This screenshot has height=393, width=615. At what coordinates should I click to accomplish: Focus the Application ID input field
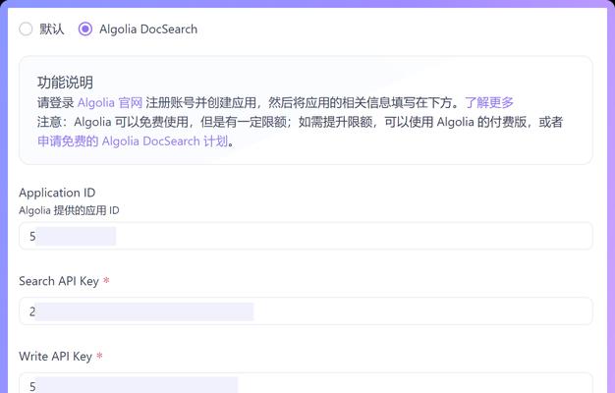(x=306, y=236)
